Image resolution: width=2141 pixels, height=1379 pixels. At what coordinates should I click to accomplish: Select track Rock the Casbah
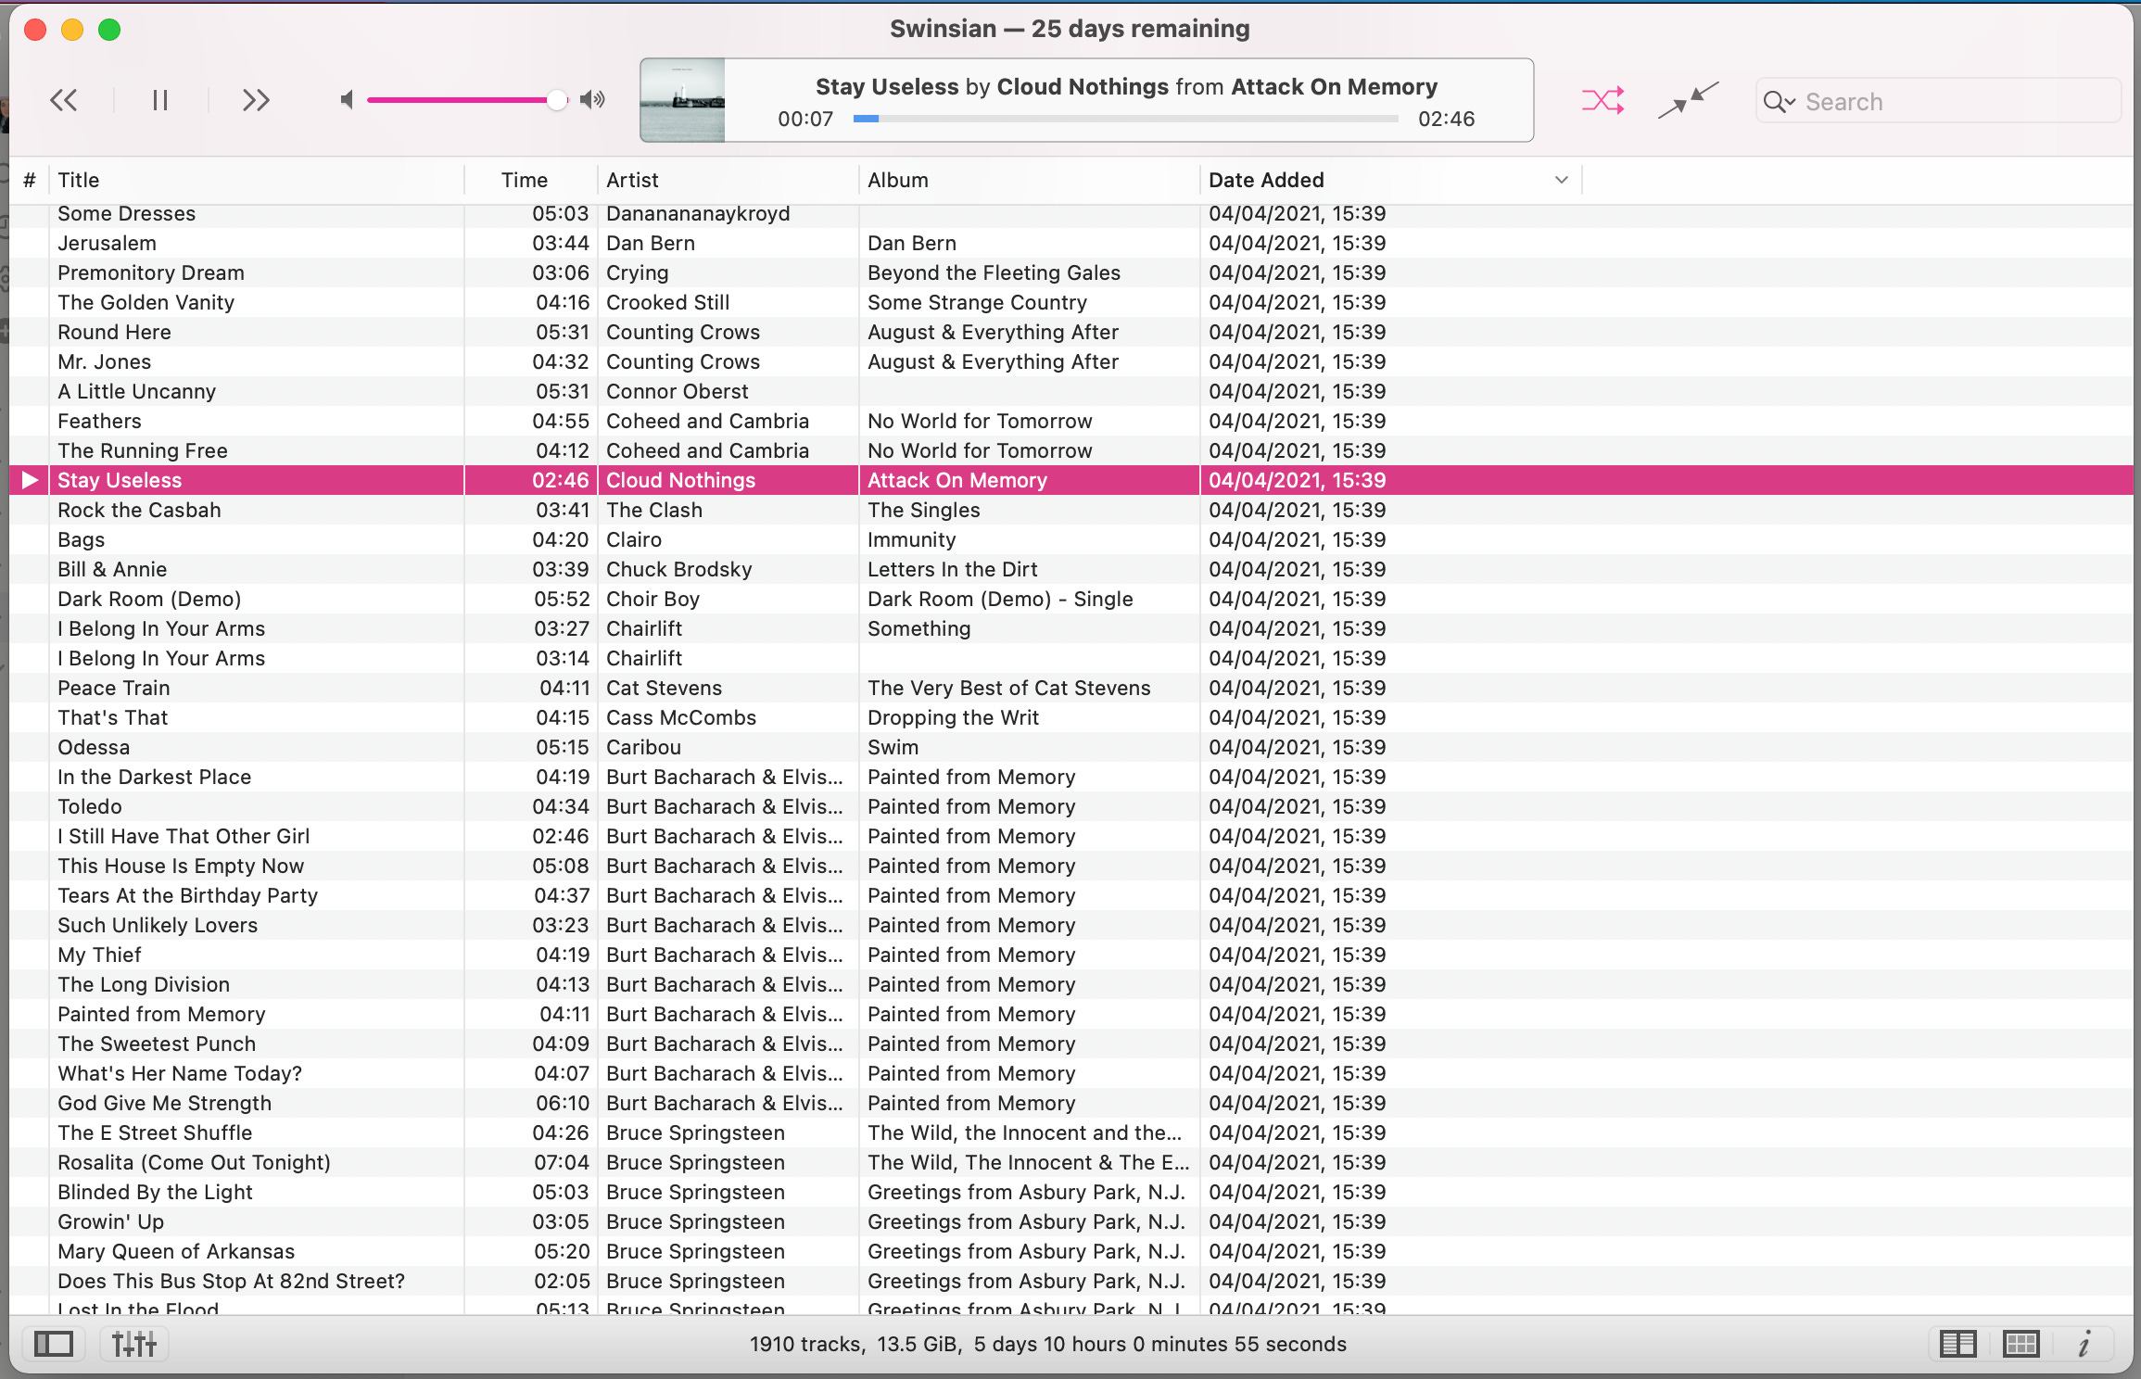pos(1071,510)
